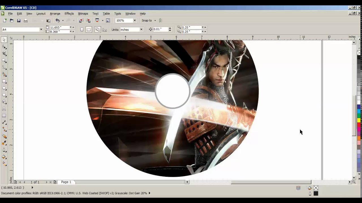The height and width of the screenshot is (203, 362).
Task: Select the Connector tool
Action: [x=4, y=129]
